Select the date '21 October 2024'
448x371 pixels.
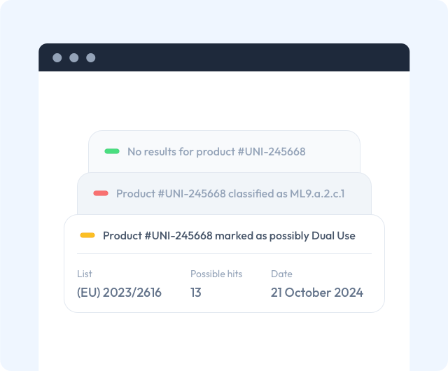(317, 293)
